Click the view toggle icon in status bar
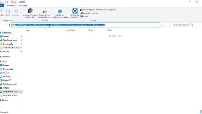The image size is (202, 114). click(x=201, y=112)
